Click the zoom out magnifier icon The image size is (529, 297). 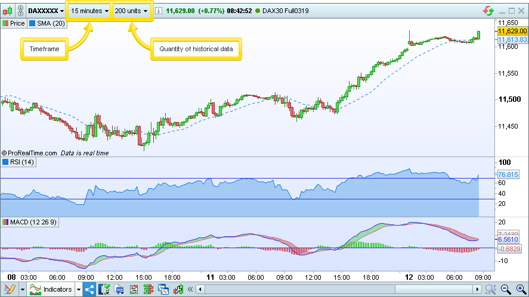tap(506, 290)
